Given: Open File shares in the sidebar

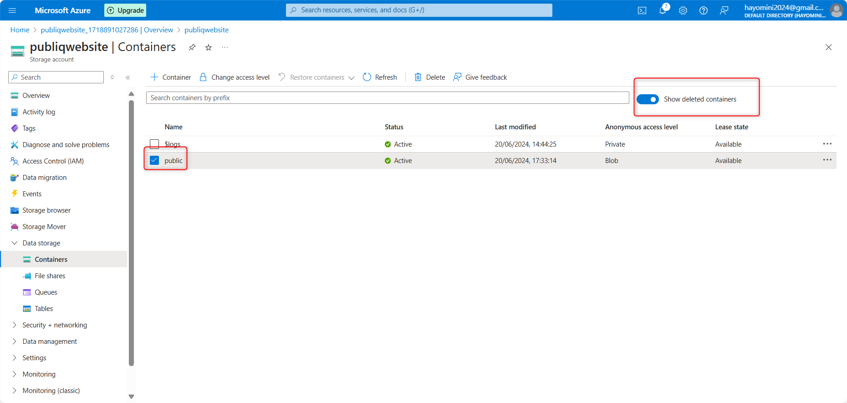Looking at the screenshot, I should click(50, 275).
